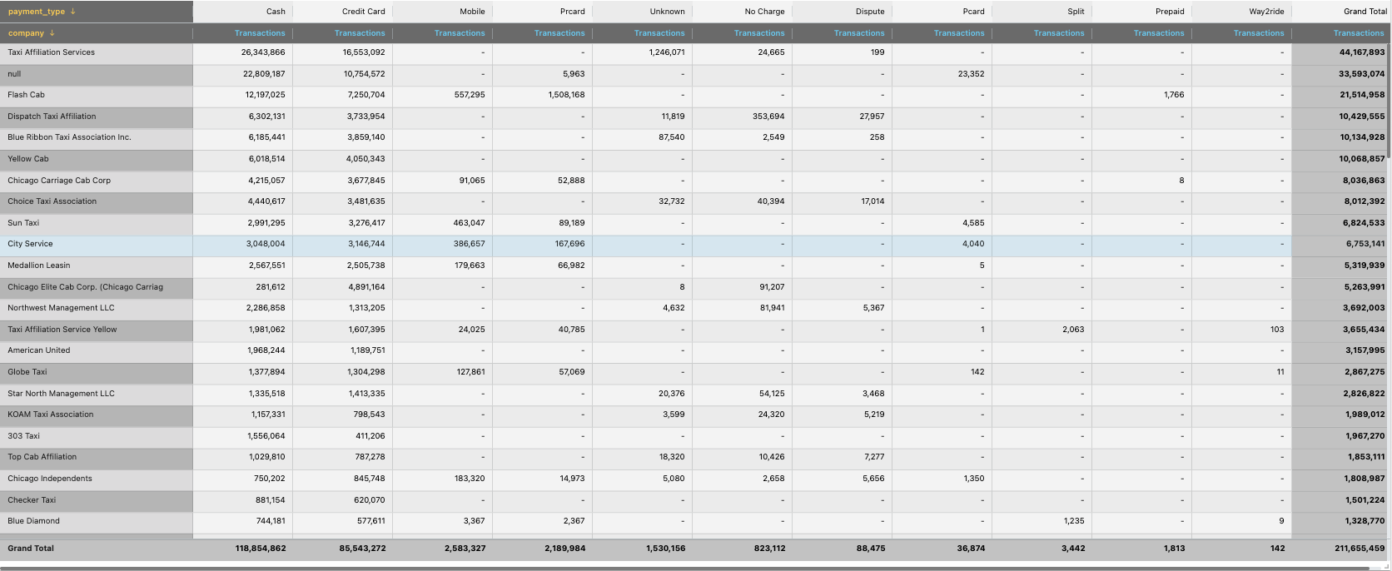Click City Service's Credit Card value 3,146,744
The image size is (1392, 571).
(x=365, y=244)
